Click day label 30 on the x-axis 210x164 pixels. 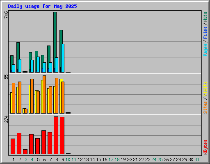coord(191,159)
